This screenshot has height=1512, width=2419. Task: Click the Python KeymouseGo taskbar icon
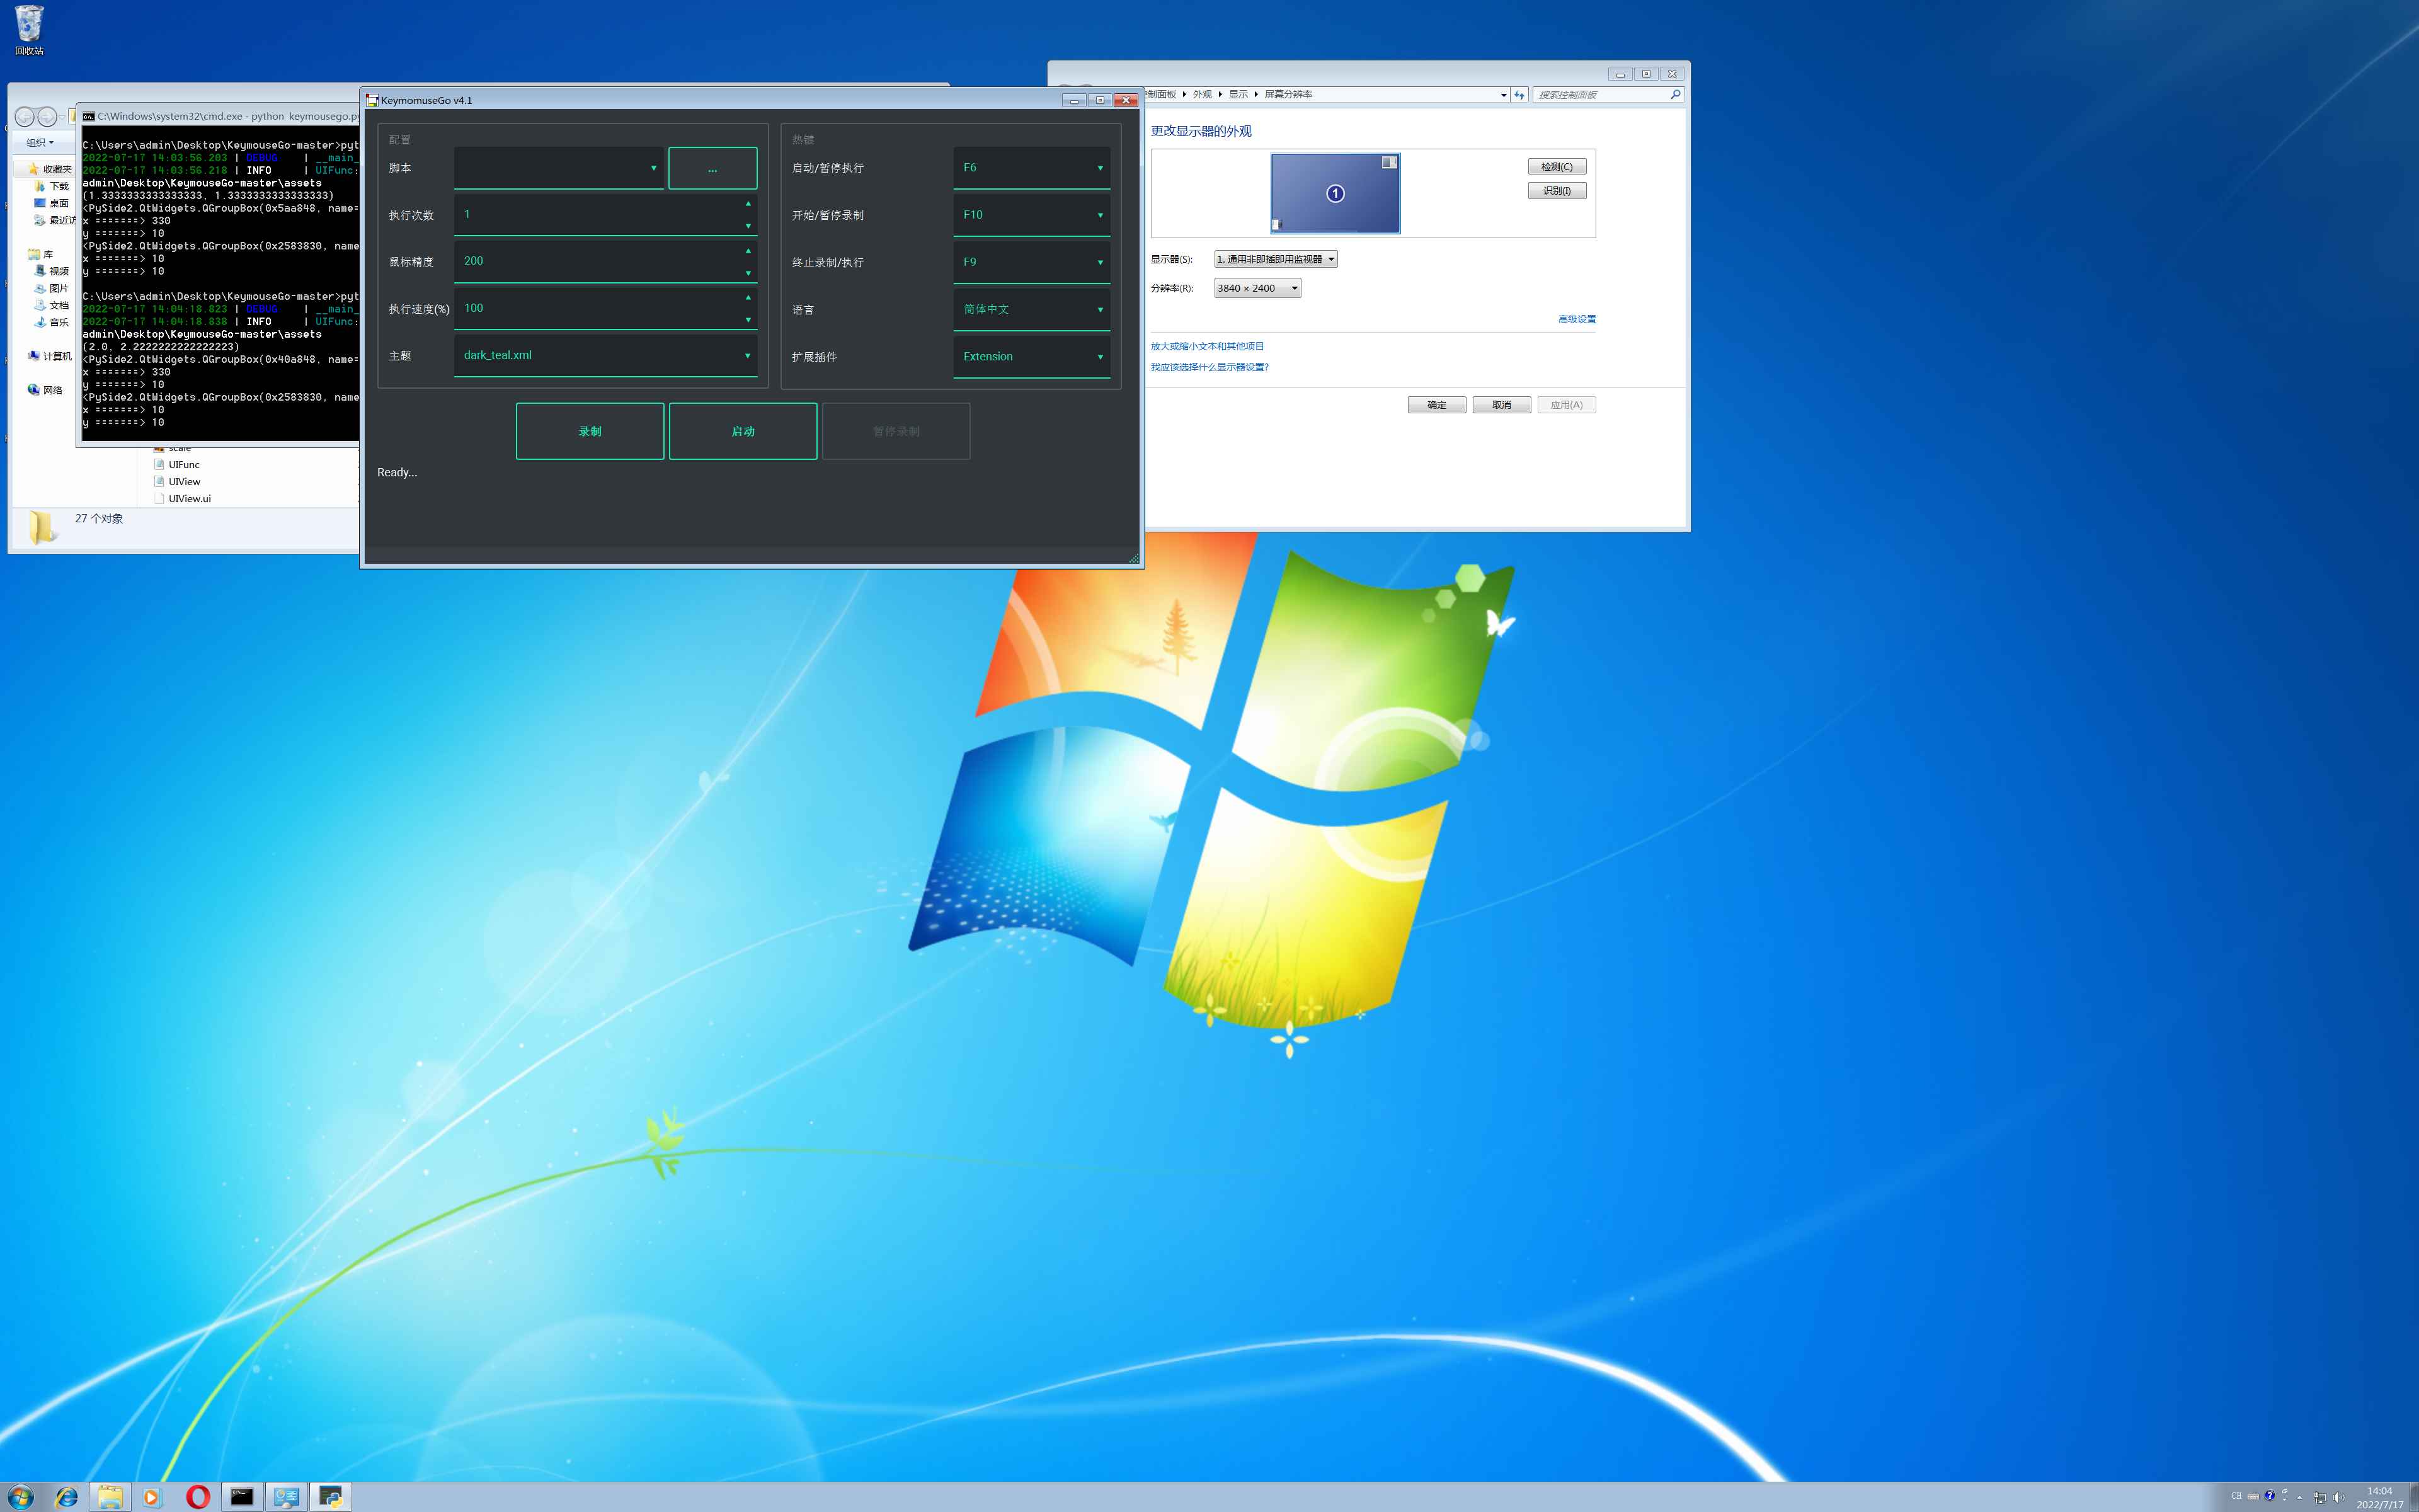click(331, 1496)
